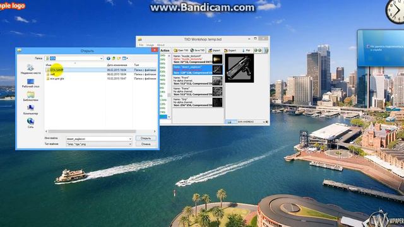Open the GTA SAMP folder in the file list
The height and width of the screenshot is (227, 404).
101,70
